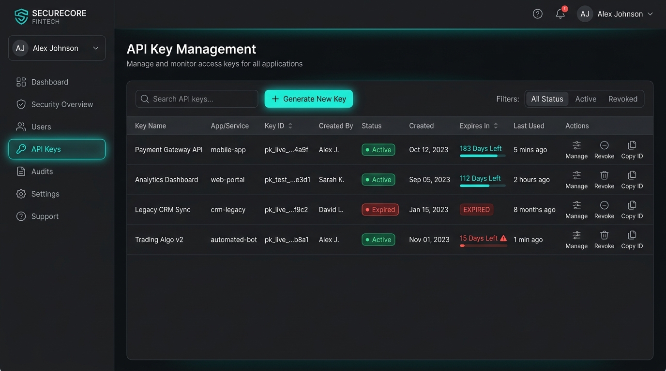Click the AJ avatar in the top header

(x=585, y=14)
